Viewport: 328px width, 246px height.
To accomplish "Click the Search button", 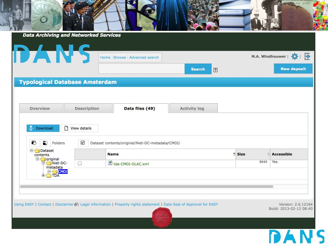I will (x=198, y=69).
